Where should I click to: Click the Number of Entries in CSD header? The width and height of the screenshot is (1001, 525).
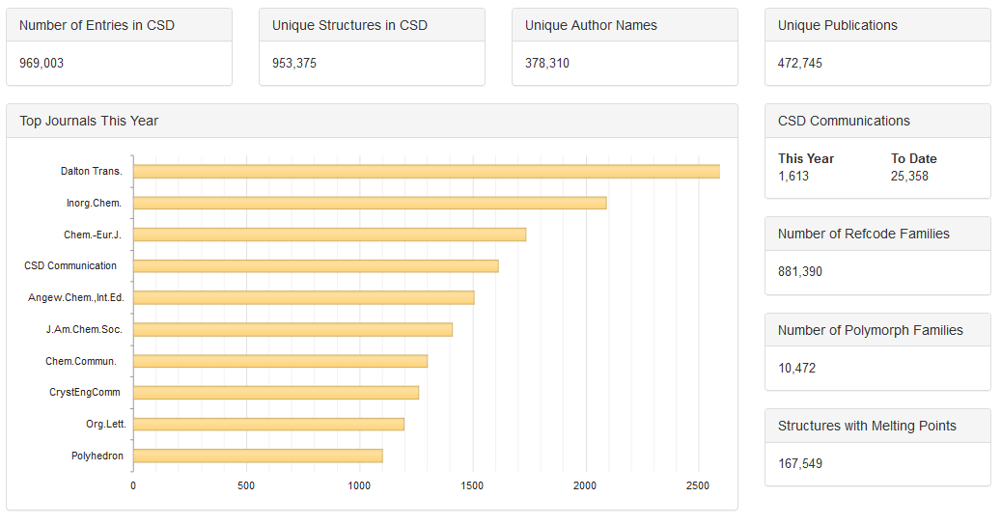(97, 25)
